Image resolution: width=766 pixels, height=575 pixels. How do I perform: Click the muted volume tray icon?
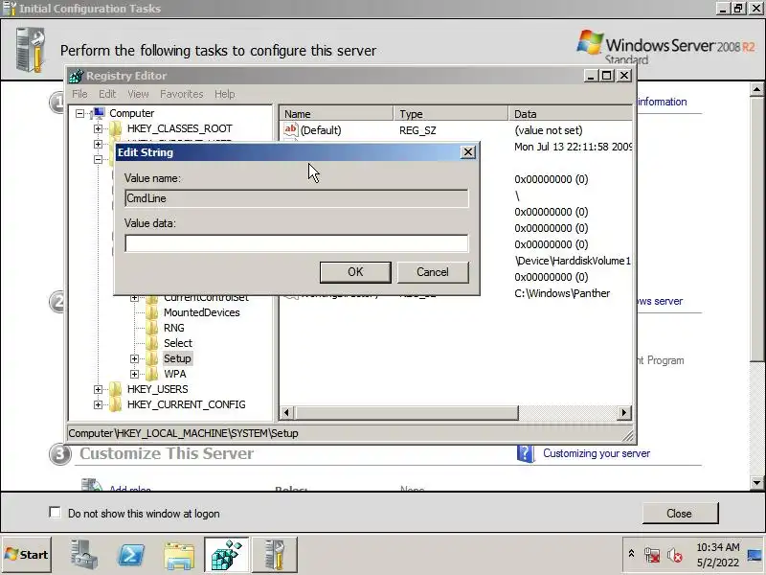click(x=675, y=555)
